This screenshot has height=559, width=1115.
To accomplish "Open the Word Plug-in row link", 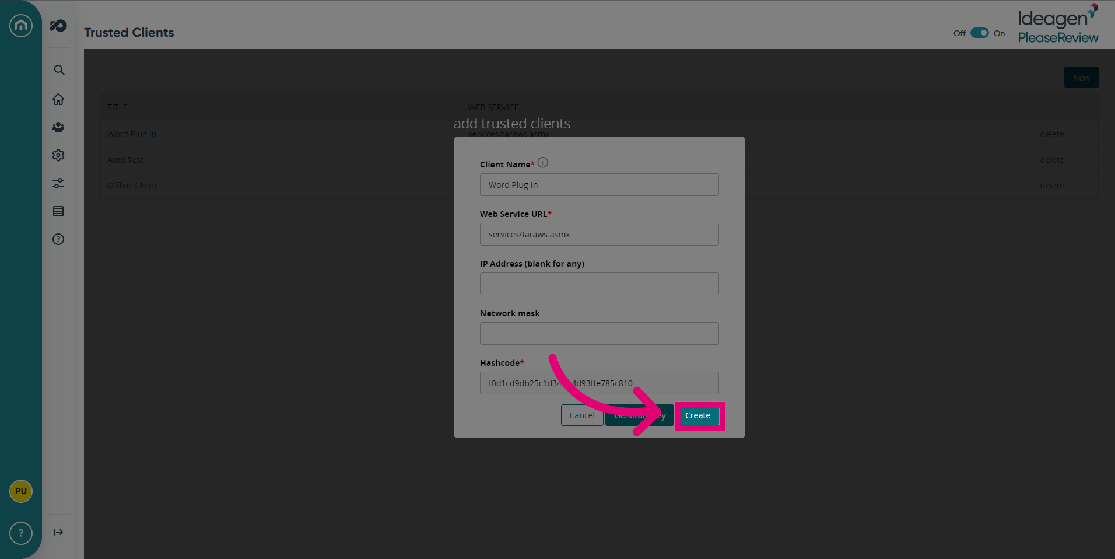I will click(x=132, y=134).
